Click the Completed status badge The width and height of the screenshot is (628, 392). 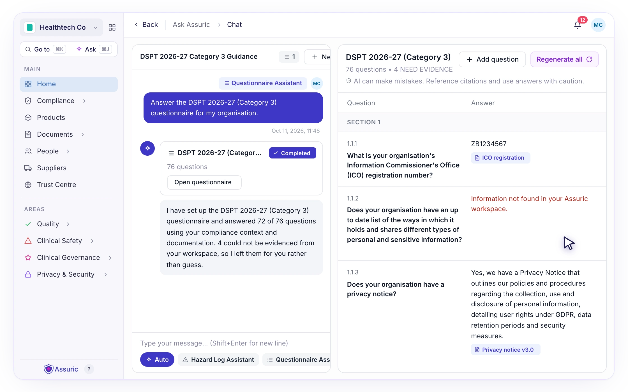pos(292,153)
